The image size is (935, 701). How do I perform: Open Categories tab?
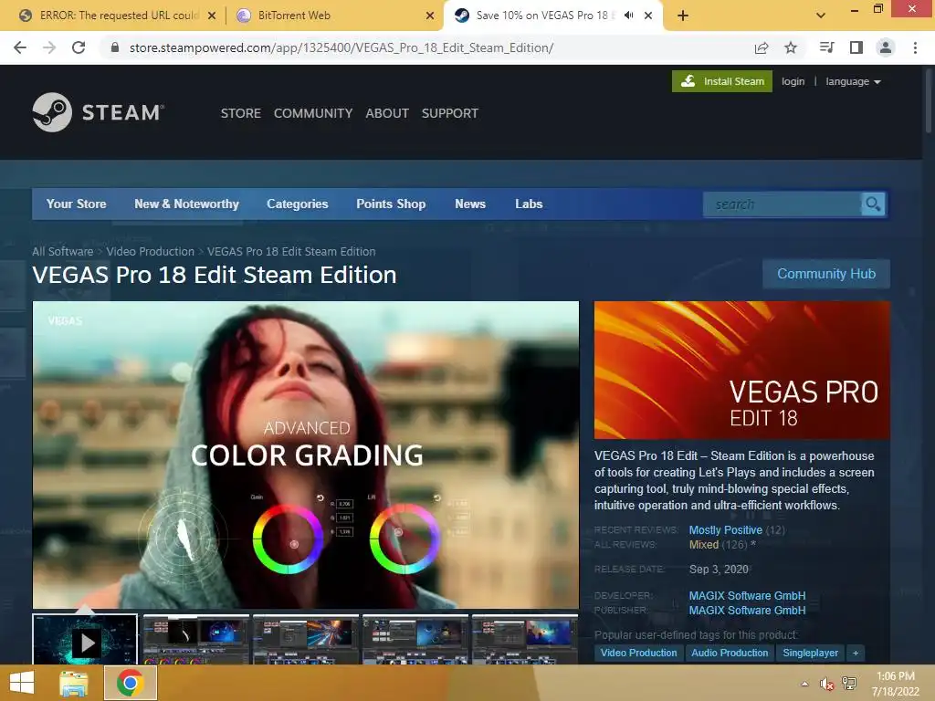[x=298, y=204]
